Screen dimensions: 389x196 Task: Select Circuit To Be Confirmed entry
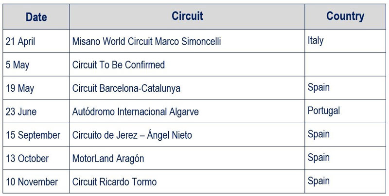click(x=118, y=65)
